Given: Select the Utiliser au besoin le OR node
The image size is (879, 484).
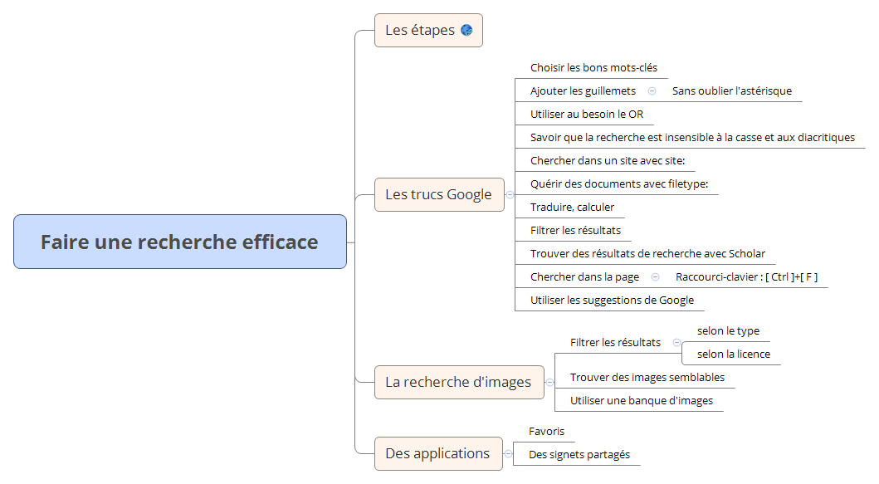Looking at the screenshot, I should pyautogui.click(x=586, y=115).
